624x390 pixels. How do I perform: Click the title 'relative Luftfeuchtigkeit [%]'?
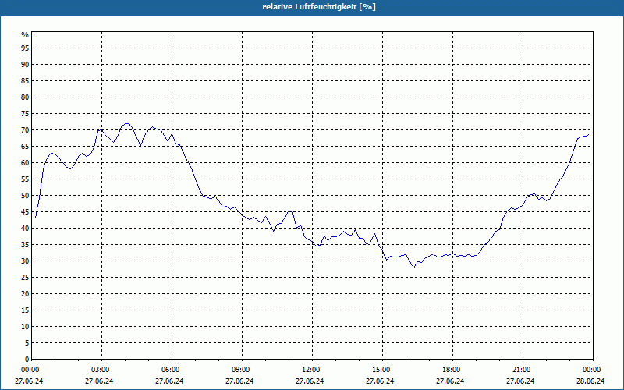coord(319,7)
